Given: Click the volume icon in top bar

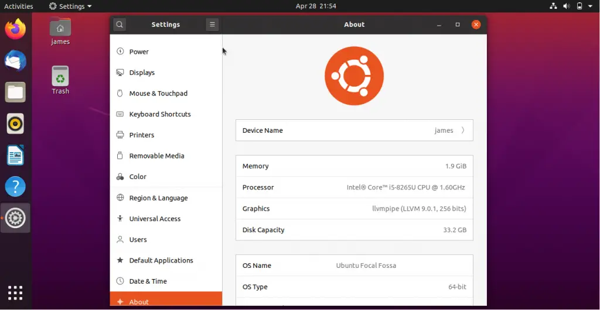Looking at the screenshot, I should coord(567,6).
